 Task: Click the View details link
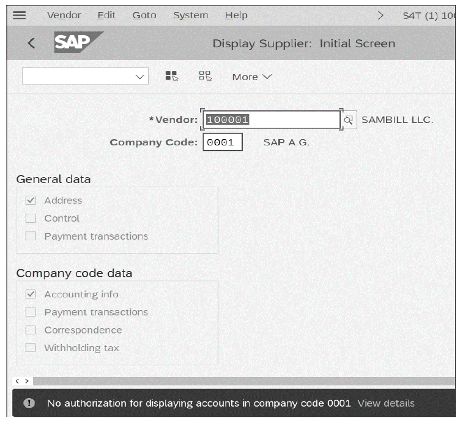(x=386, y=403)
